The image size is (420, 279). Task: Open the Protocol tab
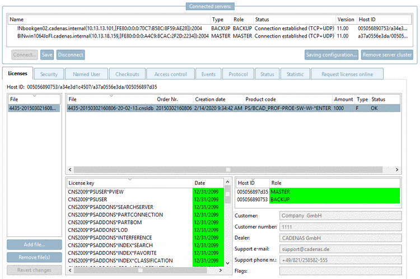(x=238, y=75)
